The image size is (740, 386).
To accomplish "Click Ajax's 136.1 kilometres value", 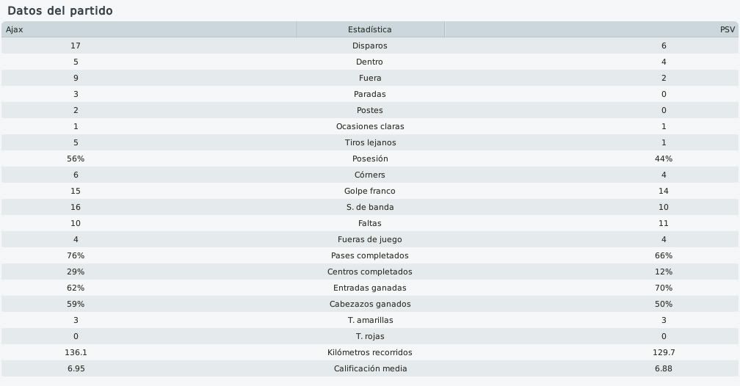I will (76, 352).
